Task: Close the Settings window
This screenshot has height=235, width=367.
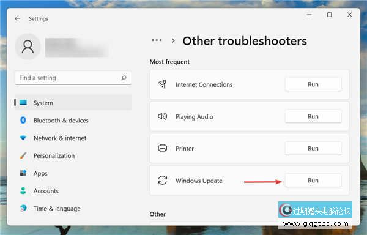Action: pyautogui.click(x=350, y=15)
